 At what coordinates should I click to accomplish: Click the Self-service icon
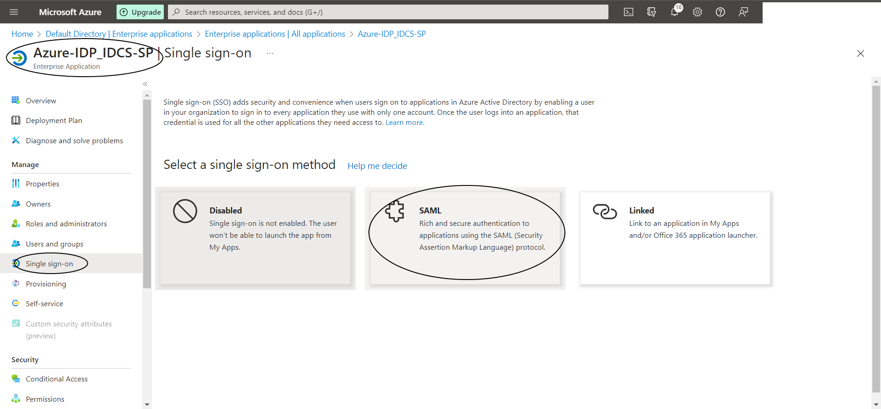tap(16, 303)
